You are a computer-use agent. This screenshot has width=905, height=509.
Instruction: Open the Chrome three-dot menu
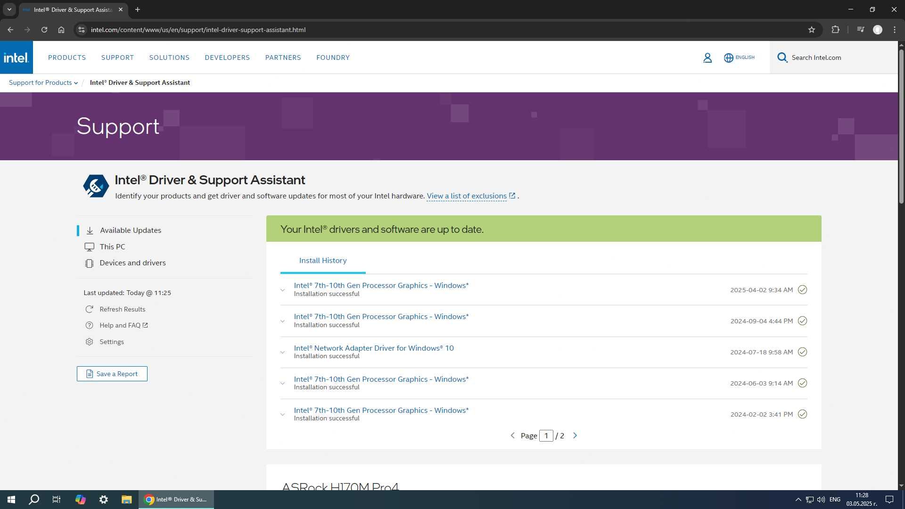click(895, 30)
